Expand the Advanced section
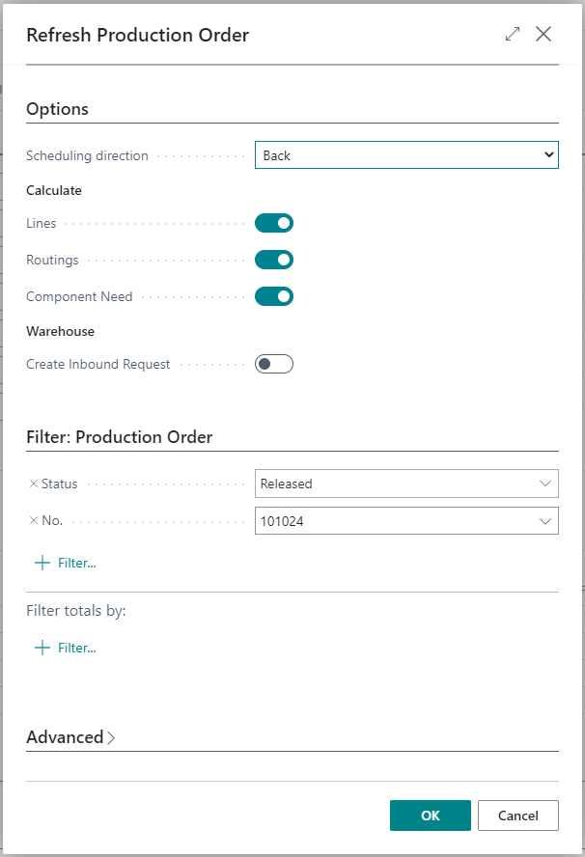Viewport: 585px width, 857px height. tap(70, 737)
